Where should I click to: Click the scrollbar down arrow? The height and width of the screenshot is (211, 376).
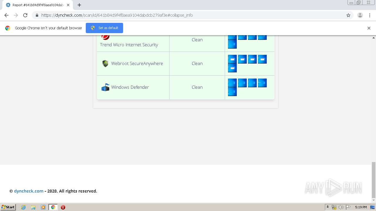click(374, 201)
